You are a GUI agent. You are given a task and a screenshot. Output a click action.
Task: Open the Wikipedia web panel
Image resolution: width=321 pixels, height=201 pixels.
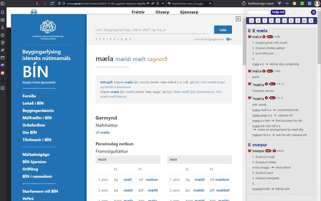(3, 80)
